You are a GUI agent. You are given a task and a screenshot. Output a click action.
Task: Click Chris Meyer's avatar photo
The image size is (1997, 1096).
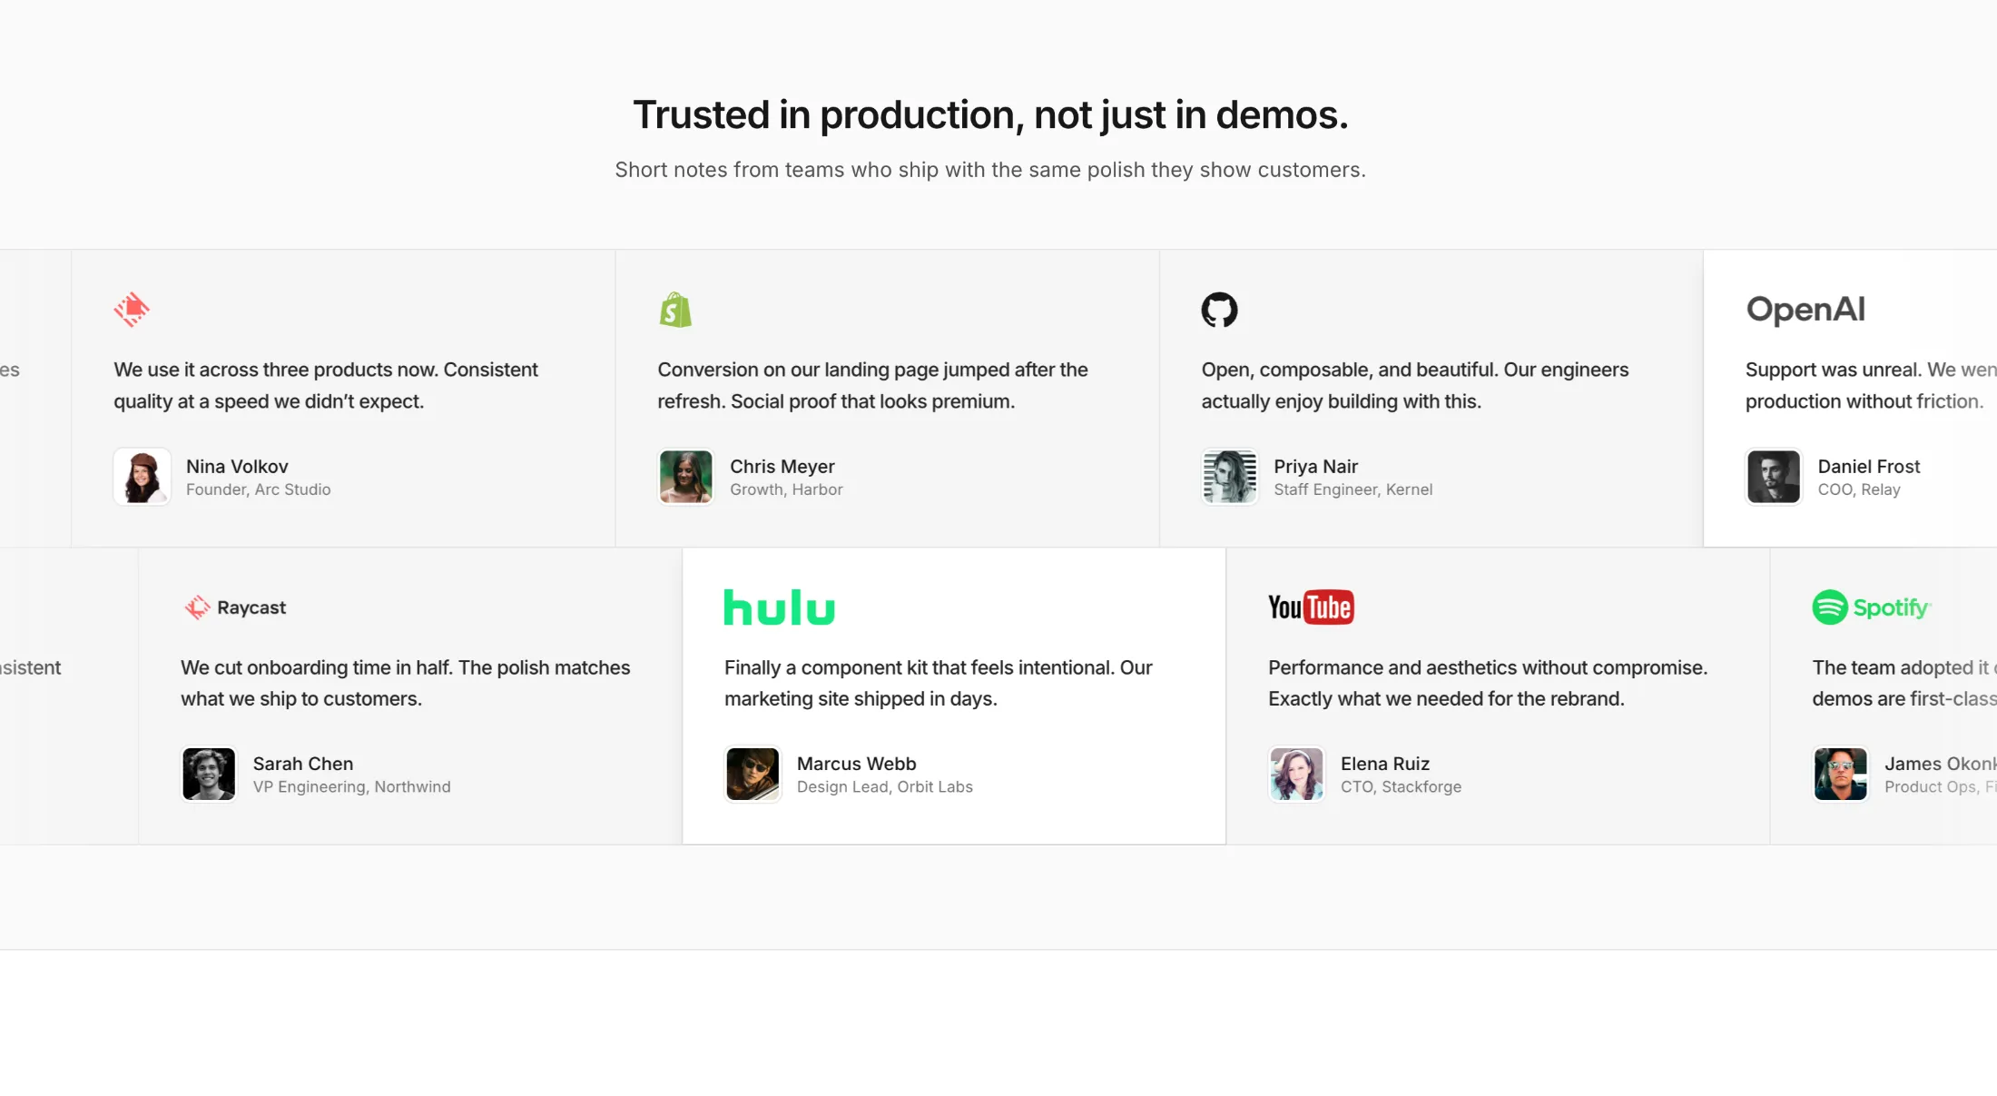click(x=686, y=477)
